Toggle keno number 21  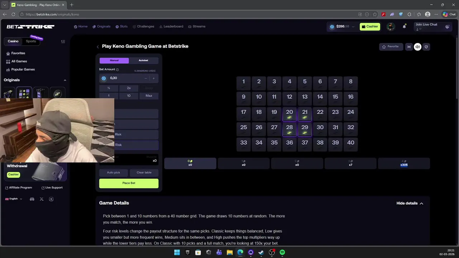[x=305, y=114]
